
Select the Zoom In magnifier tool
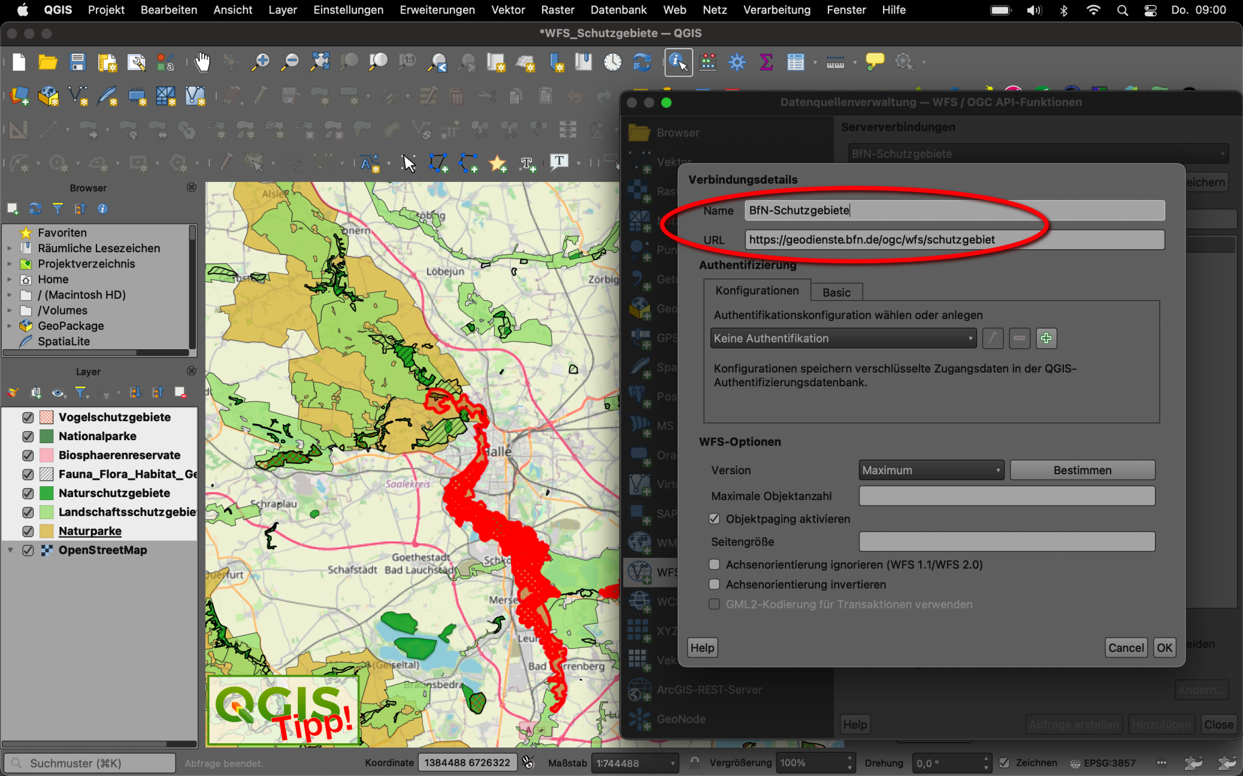pyautogui.click(x=261, y=61)
